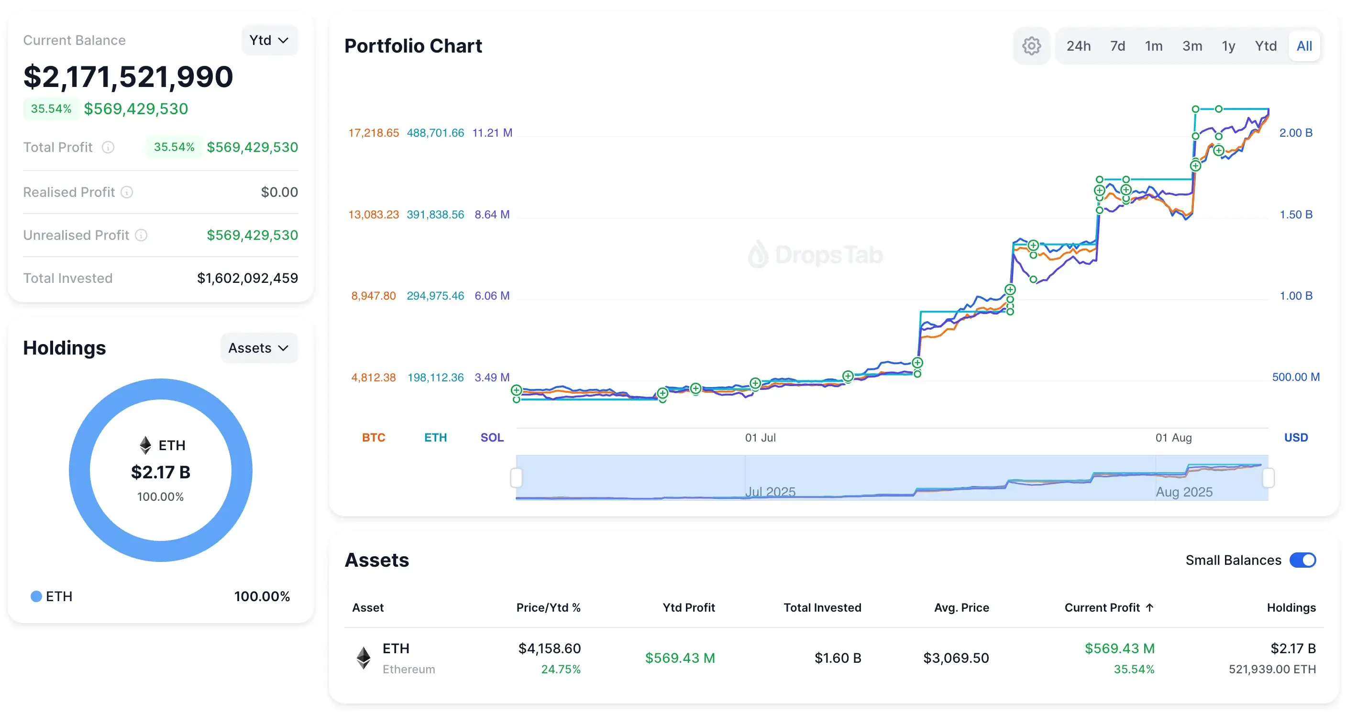Open the Assets dropdown in Holdings panel
This screenshot has width=1346, height=712.
pyautogui.click(x=258, y=348)
